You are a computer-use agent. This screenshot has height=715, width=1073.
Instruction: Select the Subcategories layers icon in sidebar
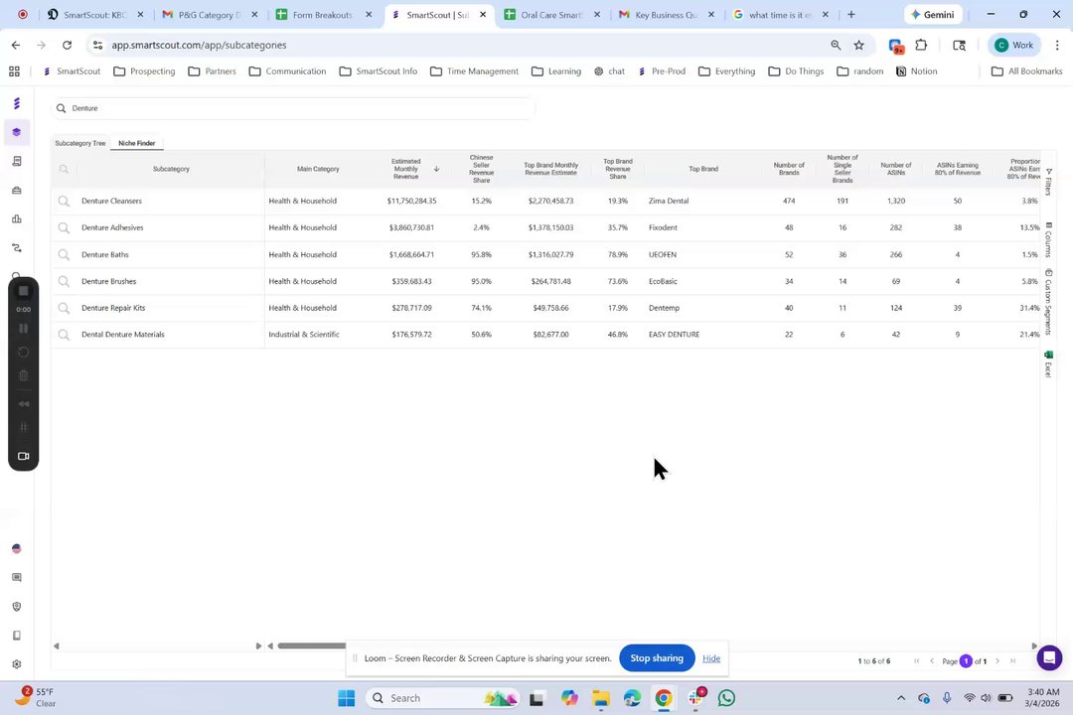(x=17, y=132)
